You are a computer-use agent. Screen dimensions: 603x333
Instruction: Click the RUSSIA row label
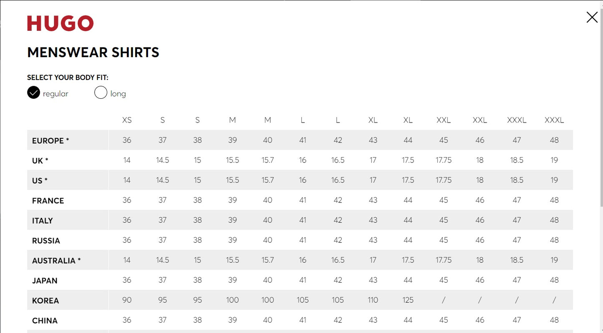click(46, 241)
